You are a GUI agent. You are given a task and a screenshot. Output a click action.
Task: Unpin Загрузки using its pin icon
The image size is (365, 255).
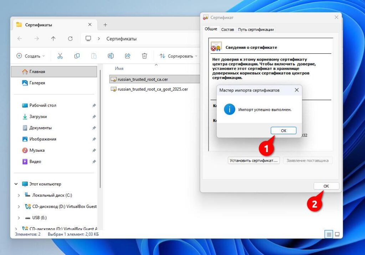tap(94, 116)
